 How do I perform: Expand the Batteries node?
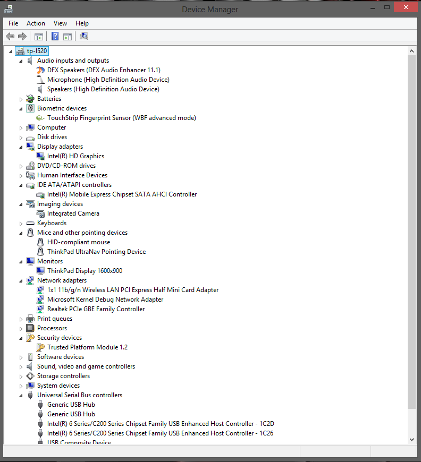pyautogui.click(x=21, y=99)
